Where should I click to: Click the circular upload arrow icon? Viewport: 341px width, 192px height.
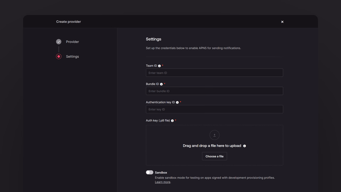[x=214, y=135]
